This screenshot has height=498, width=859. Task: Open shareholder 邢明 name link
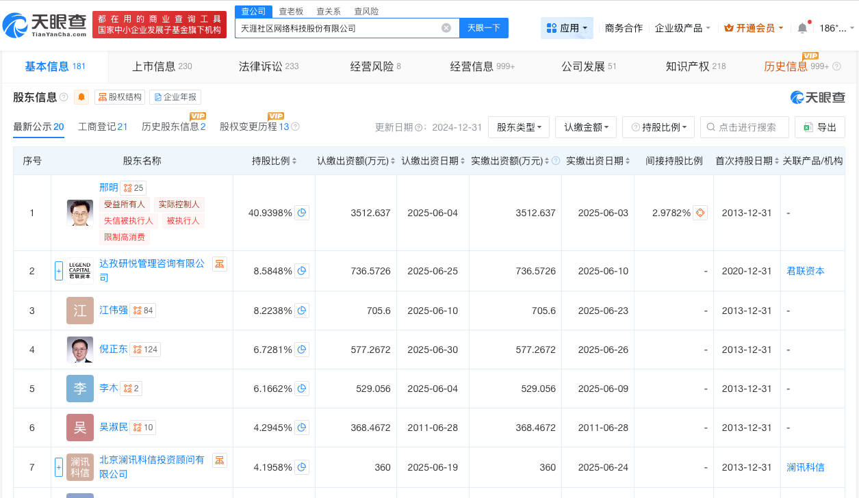pos(109,187)
